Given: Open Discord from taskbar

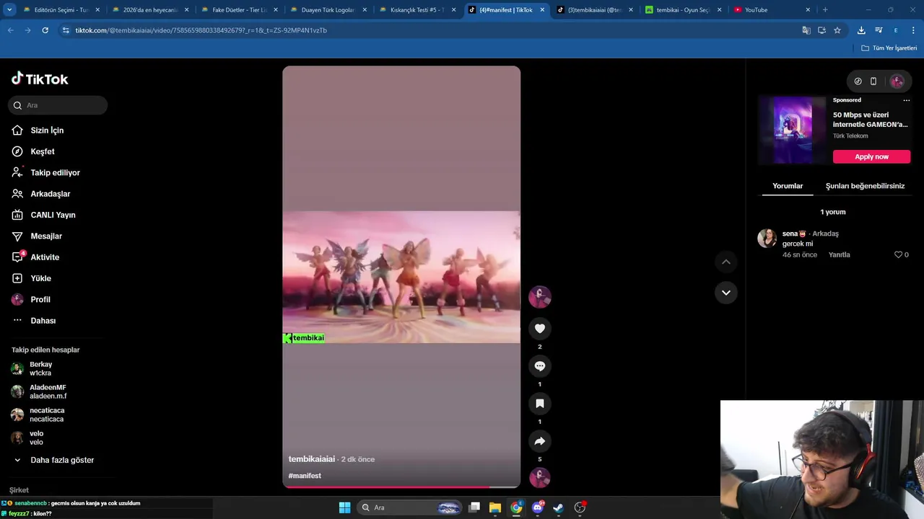Looking at the screenshot, I should click(537, 507).
